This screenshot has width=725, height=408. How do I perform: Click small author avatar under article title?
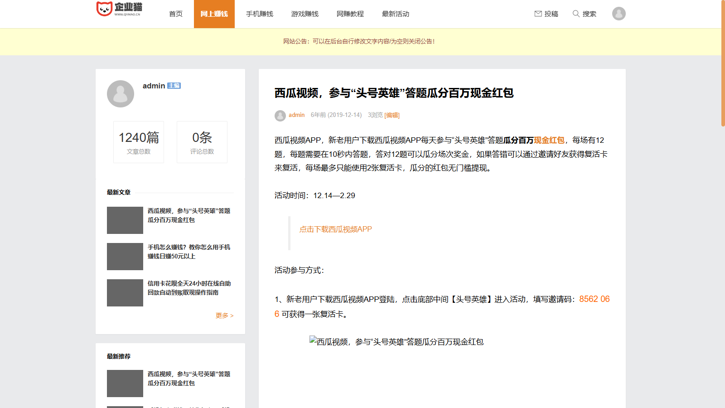tap(280, 116)
